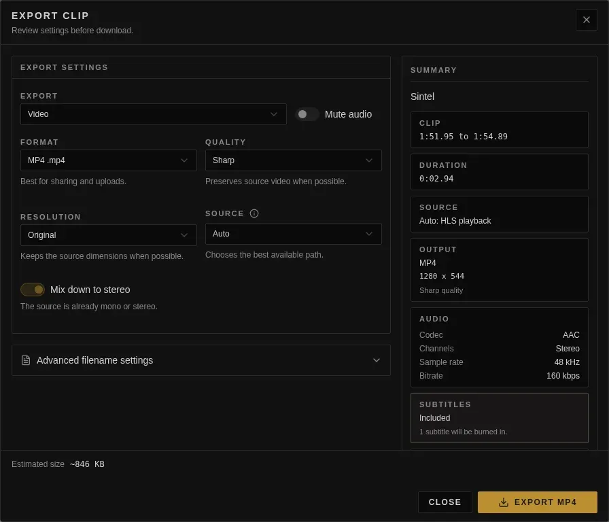This screenshot has height=522, width=609.
Task: Click the Keeps the source dimensions hint
Action: click(102, 256)
